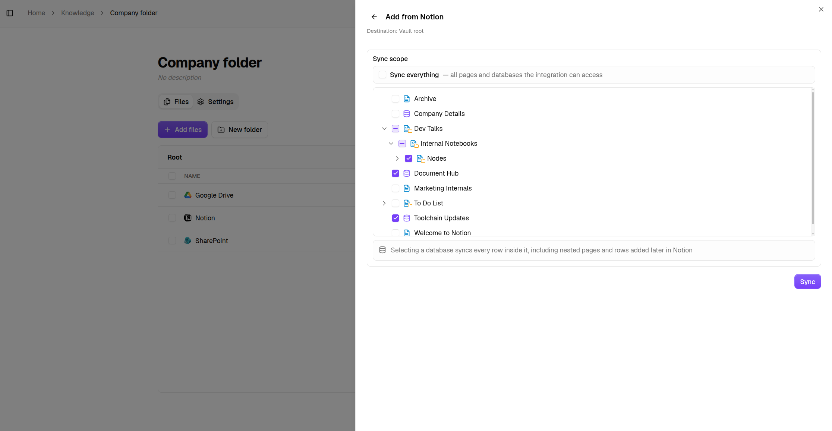Click the Root section heading
Image resolution: width=832 pixels, height=431 pixels.
(x=175, y=157)
